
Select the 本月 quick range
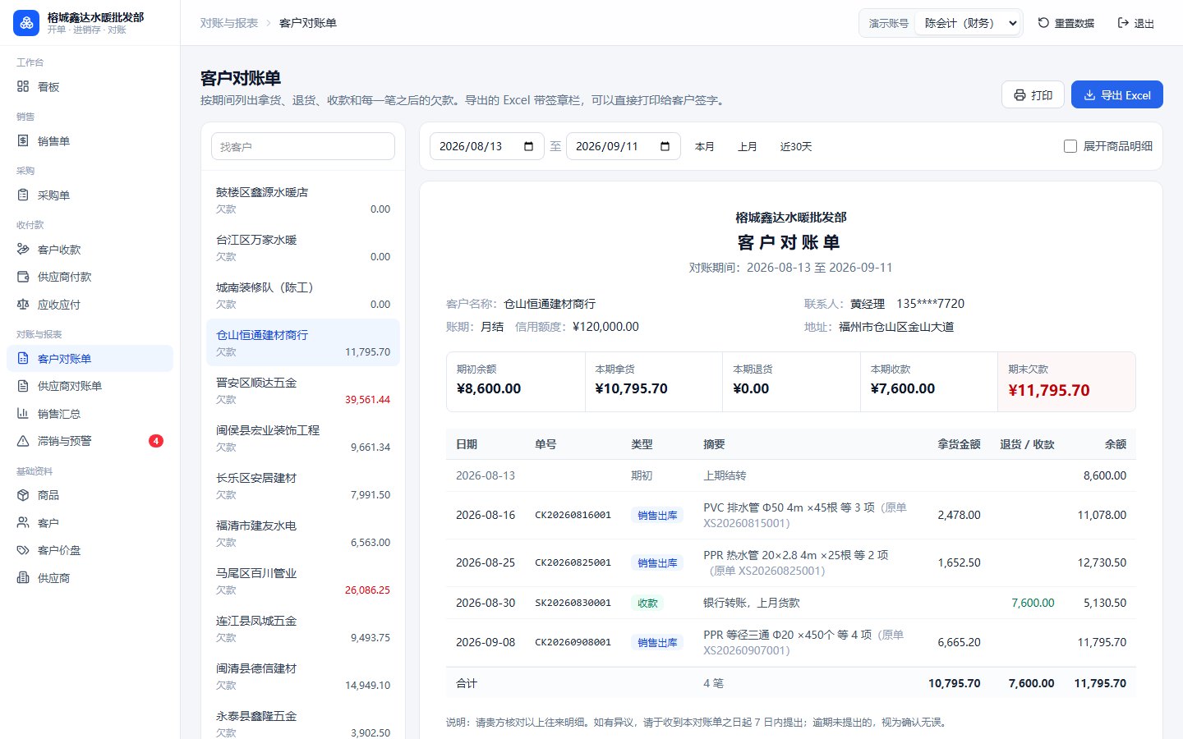[x=705, y=146]
